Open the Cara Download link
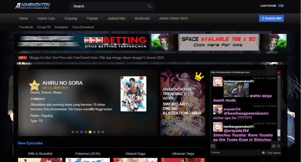Viewport: 301px width, 162px height. point(83,27)
